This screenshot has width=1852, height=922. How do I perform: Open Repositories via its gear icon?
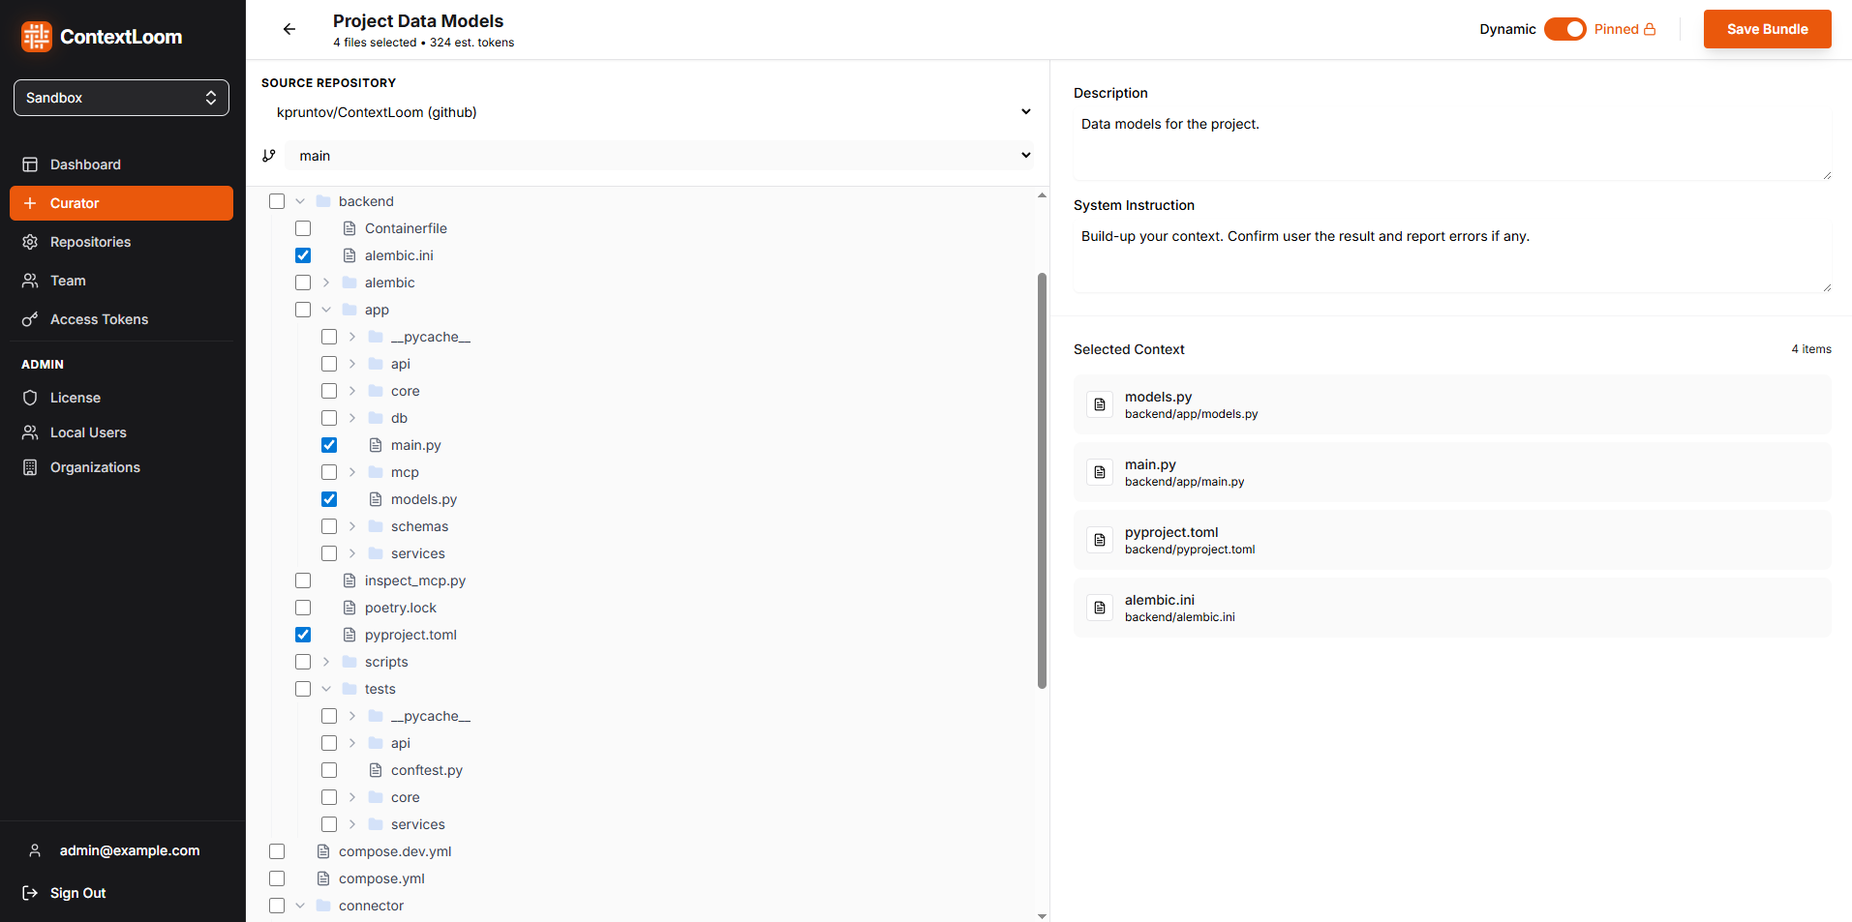coord(31,242)
